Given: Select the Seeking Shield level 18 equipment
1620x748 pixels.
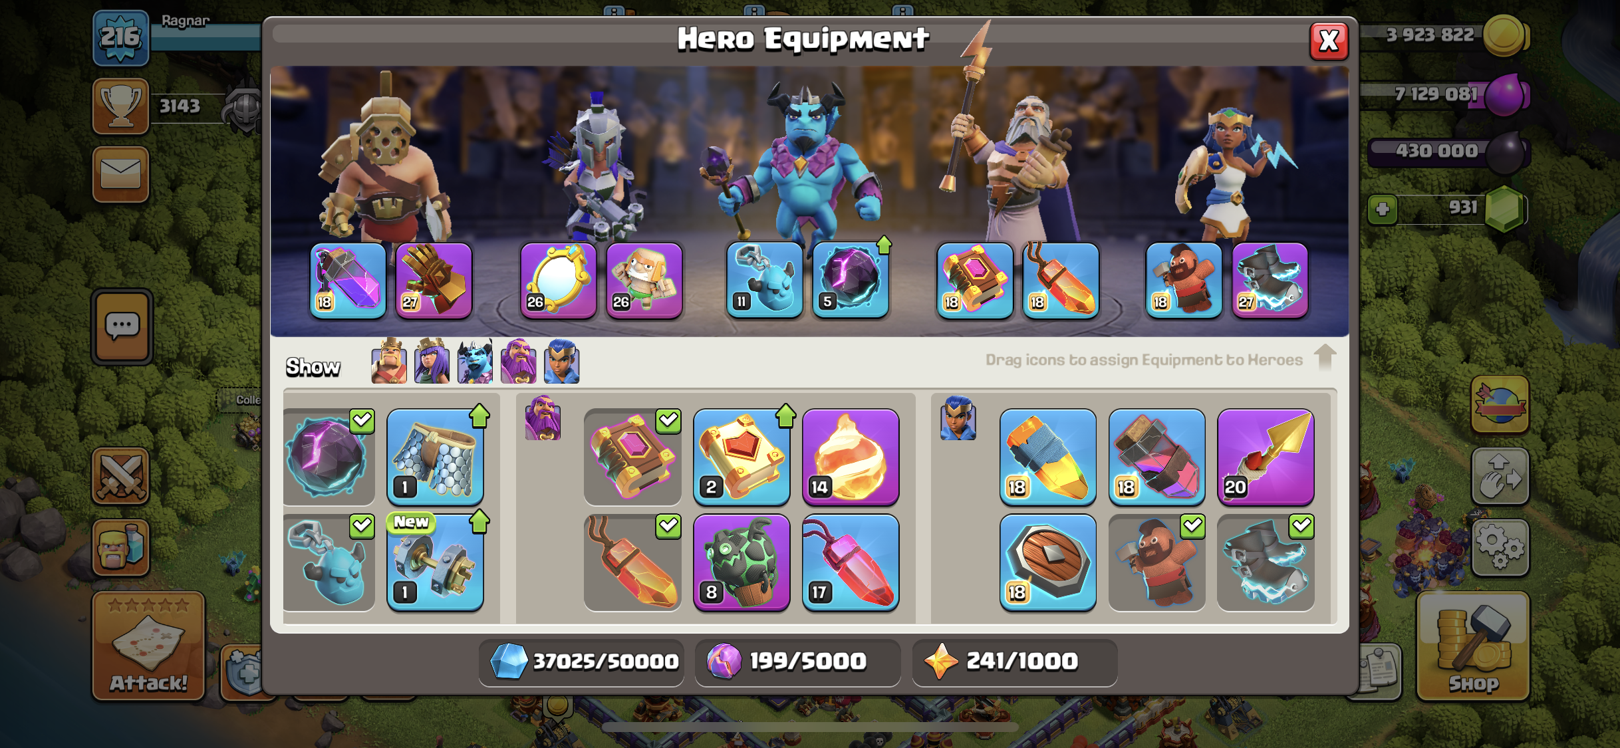Looking at the screenshot, I should [x=1047, y=562].
